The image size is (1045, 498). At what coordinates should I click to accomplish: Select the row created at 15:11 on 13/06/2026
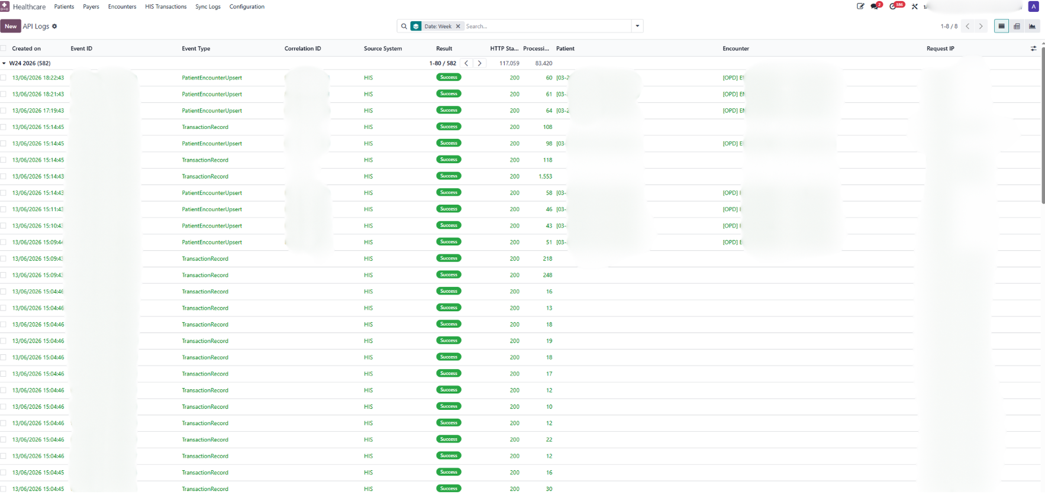click(x=4, y=209)
